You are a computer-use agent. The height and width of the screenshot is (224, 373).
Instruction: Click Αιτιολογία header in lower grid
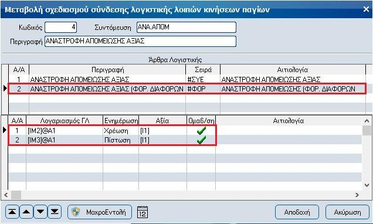[x=289, y=121]
